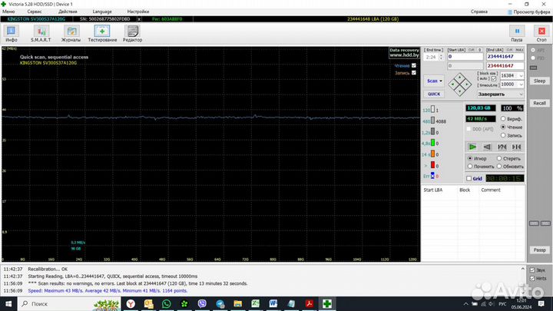Screen dimensions: 553x311
Task: Open the timeout 10000 dropdown
Action: pos(521,84)
